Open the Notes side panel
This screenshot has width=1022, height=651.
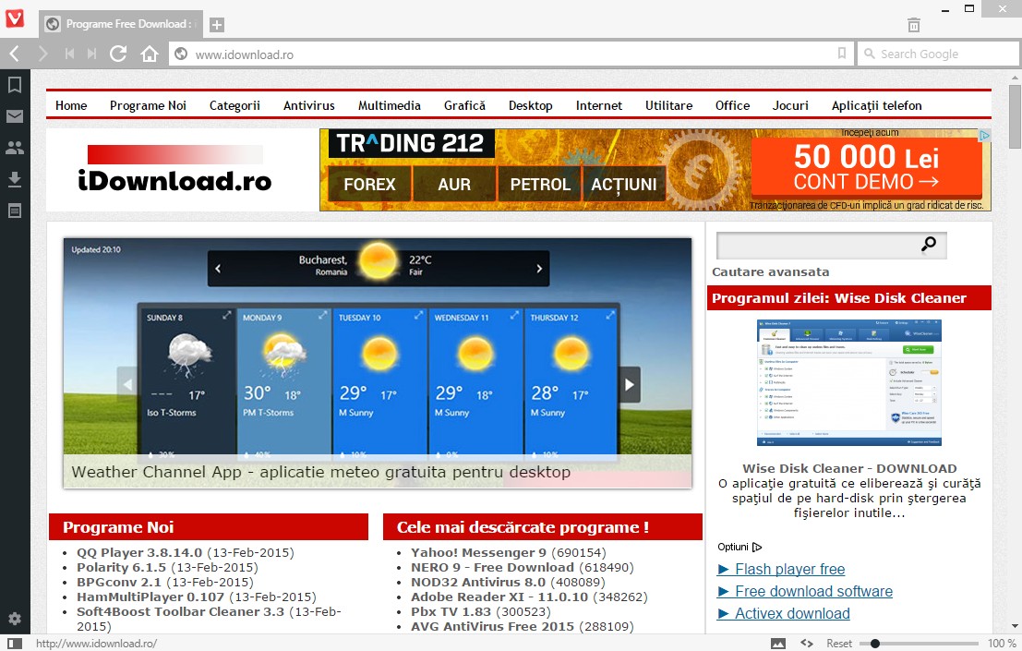[15, 211]
